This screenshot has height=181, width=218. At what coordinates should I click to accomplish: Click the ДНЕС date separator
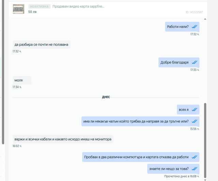coord(106,97)
